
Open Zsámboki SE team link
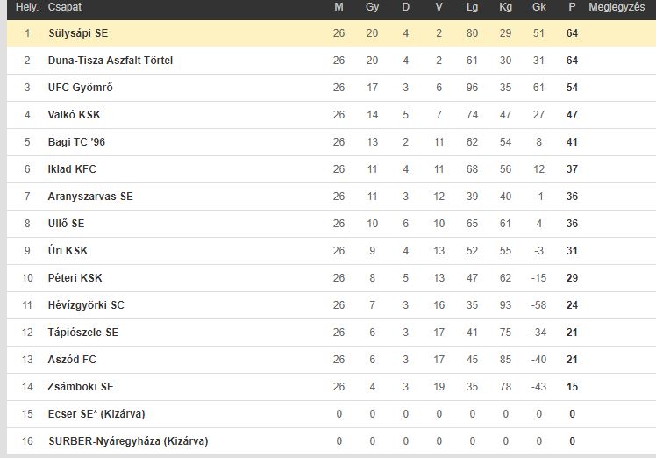(81, 387)
